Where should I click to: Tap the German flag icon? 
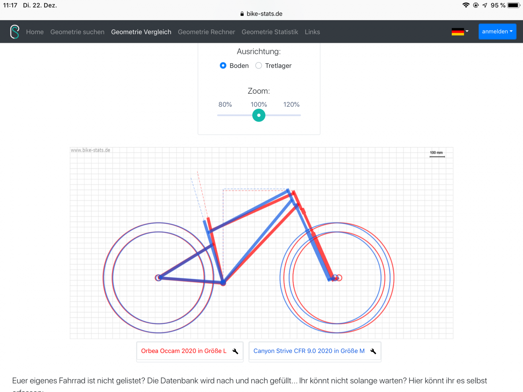pyautogui.click(x=458, y=32)
